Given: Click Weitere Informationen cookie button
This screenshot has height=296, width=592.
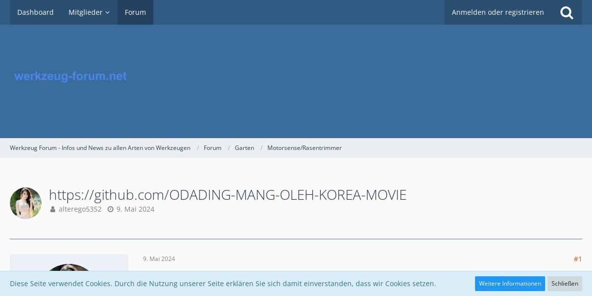Looking at the screenshot, I should pyautogui.click(x=510, y=284).
